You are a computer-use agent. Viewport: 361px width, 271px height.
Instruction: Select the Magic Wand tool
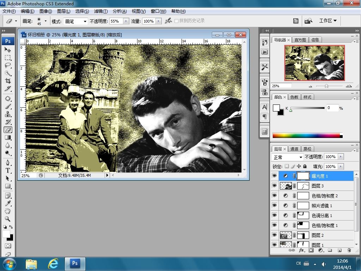(x=8, y=73)
